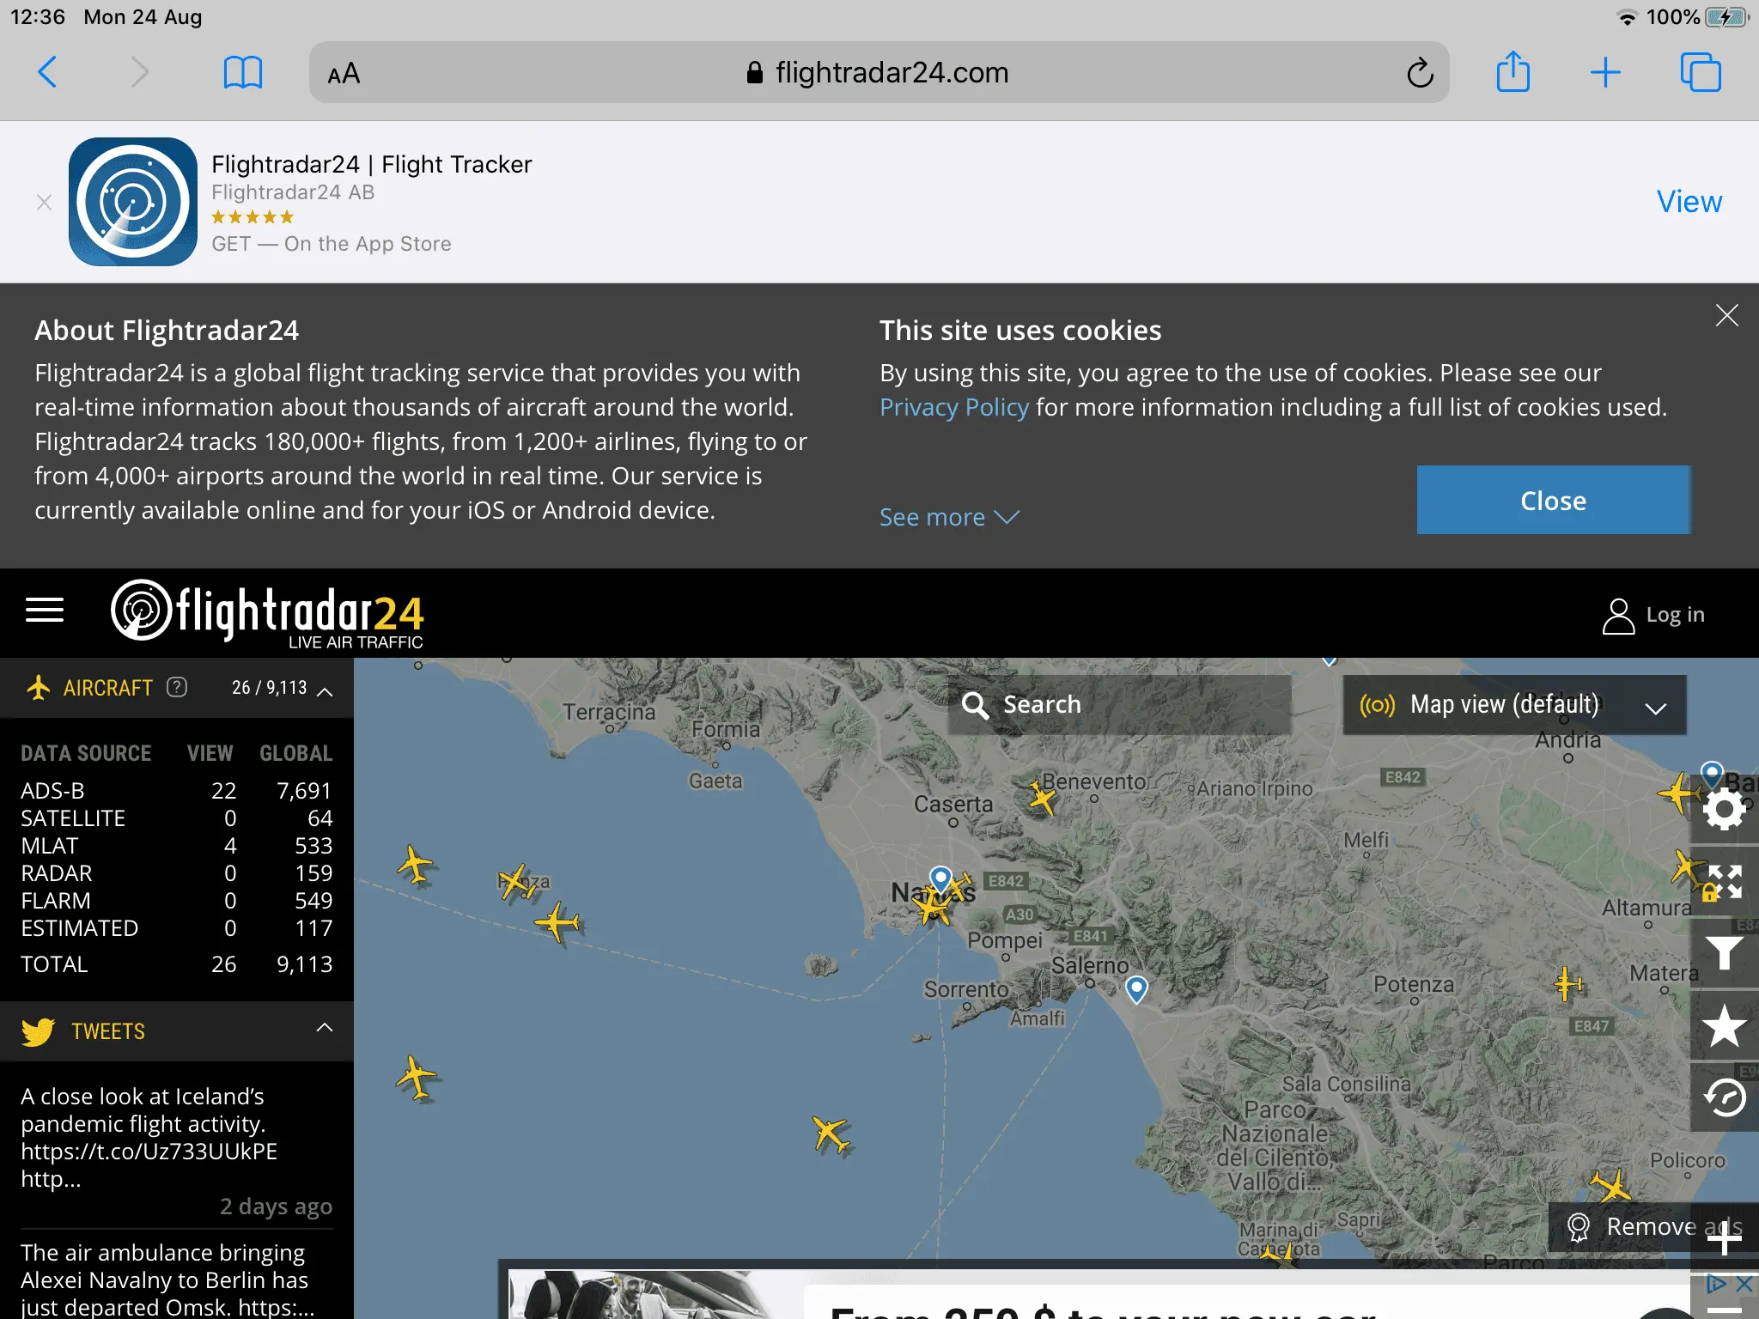Tap the Safari share icon
1759x1319 pixels.
(1512, 72)
